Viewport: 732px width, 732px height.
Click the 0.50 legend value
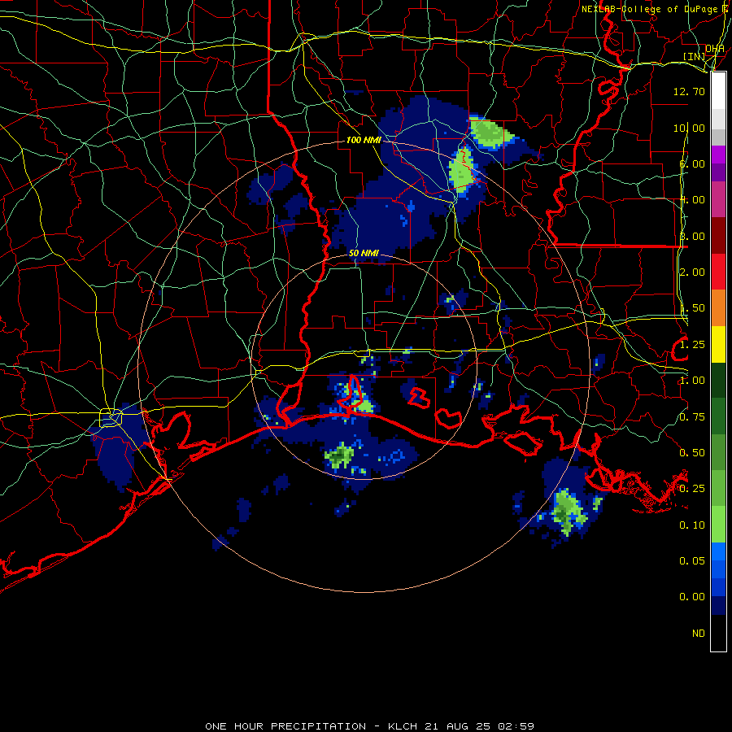692,453
